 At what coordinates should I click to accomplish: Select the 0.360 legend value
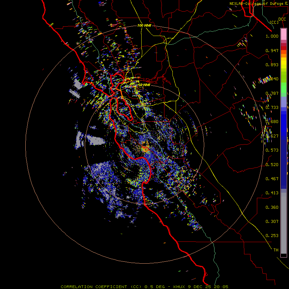(x=272, y=207)
